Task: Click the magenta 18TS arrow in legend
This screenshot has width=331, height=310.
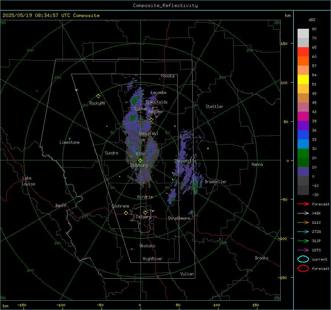Action: [x=303, y=250]
